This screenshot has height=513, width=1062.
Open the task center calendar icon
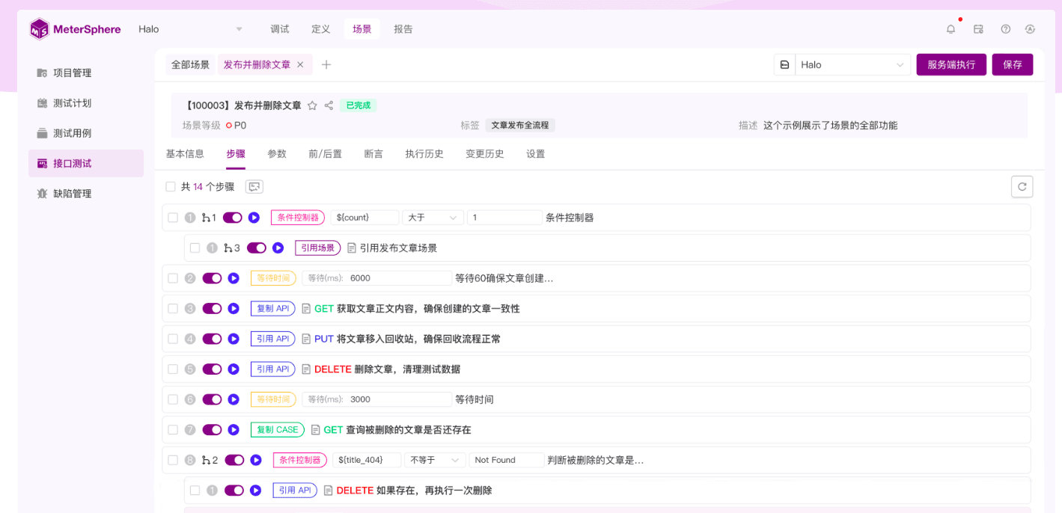[x=978, y=29]
